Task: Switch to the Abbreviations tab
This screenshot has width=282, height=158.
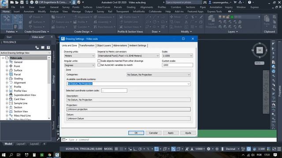Action: 120,46
